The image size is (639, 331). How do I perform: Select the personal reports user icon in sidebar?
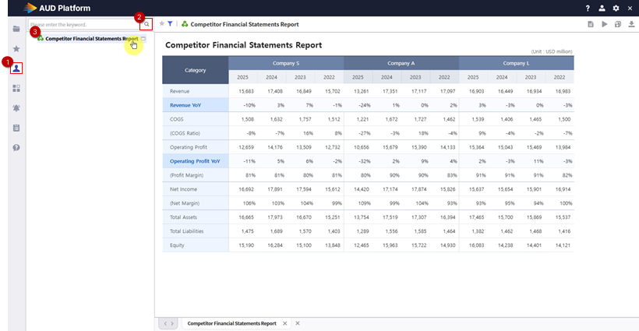click(x=16, y=69)
